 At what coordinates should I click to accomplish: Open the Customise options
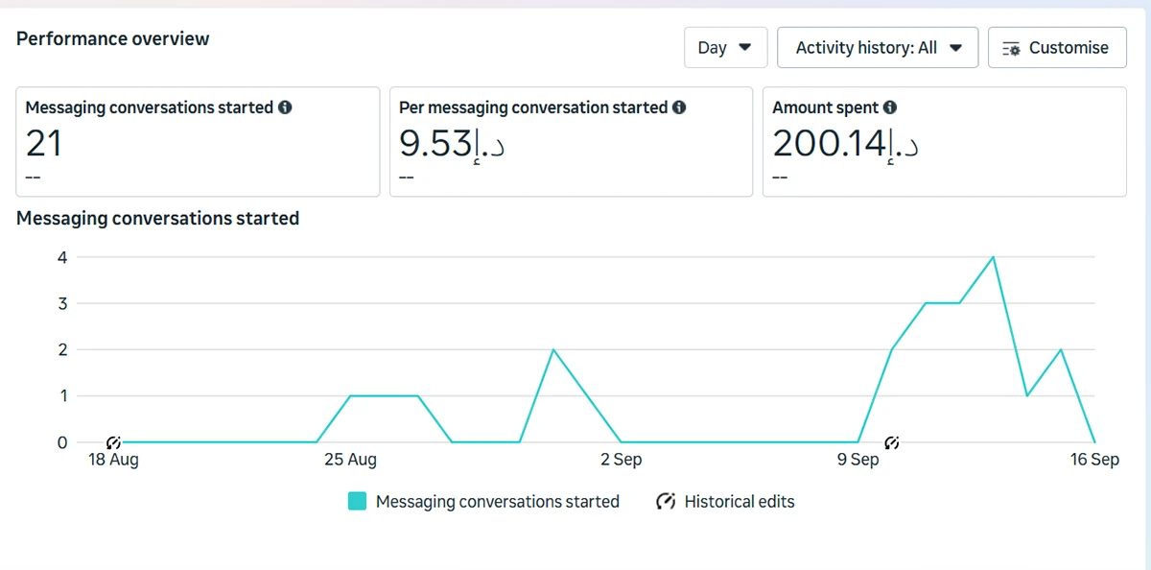point(1057,48)
